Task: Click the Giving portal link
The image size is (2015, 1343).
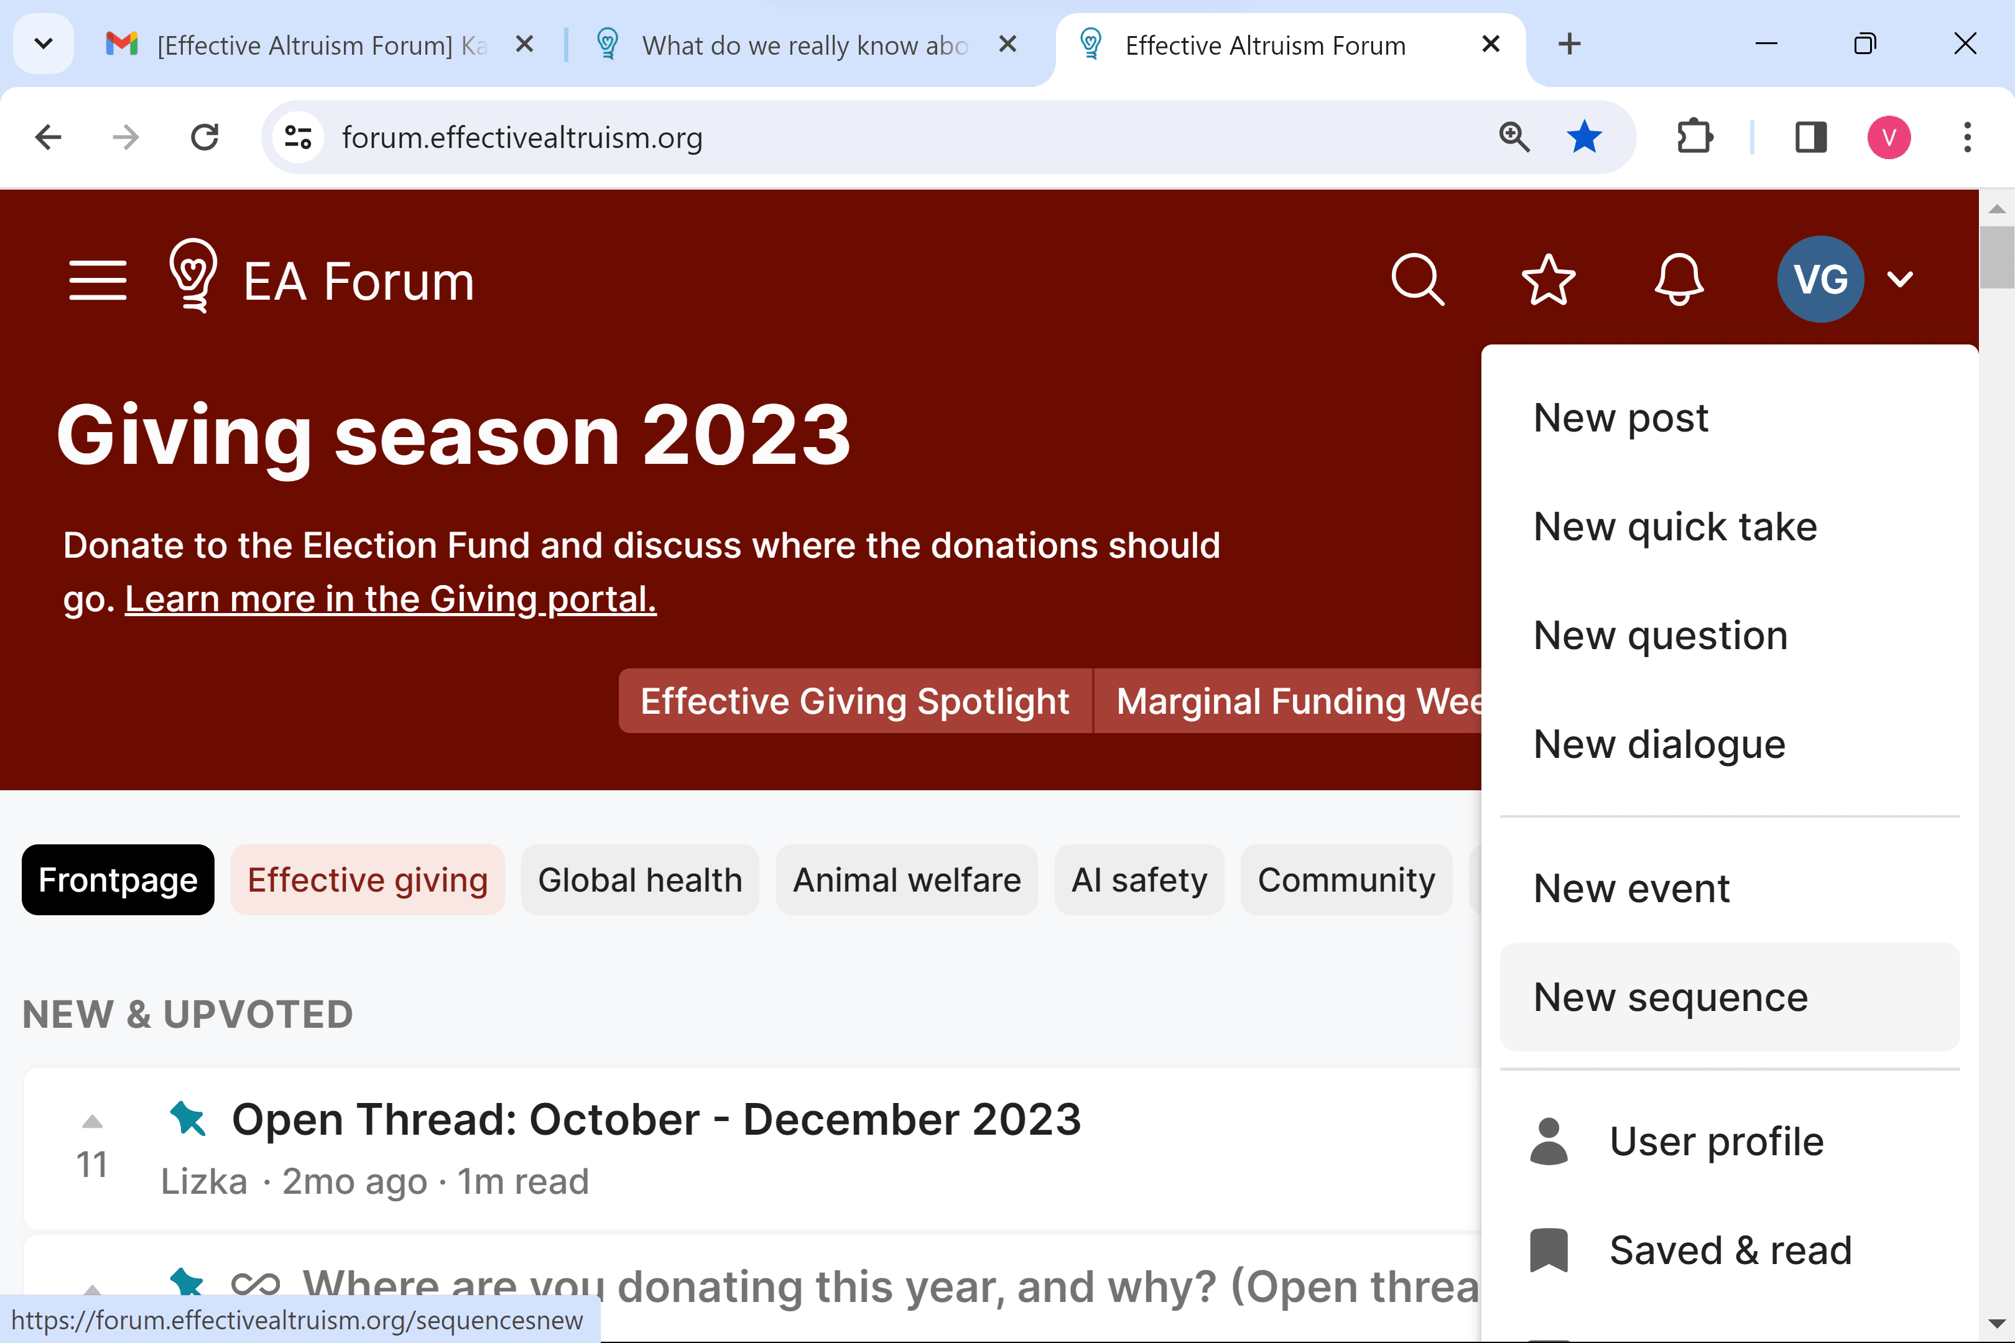Action: tap(391, 599)
